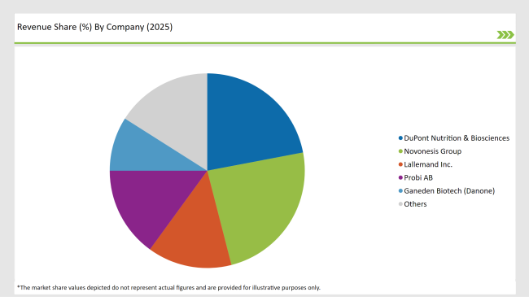Click 'Lallemand Inc.' legend label
Image resolution: width=529 pixels, height=301 pixels.
point(428,164)
